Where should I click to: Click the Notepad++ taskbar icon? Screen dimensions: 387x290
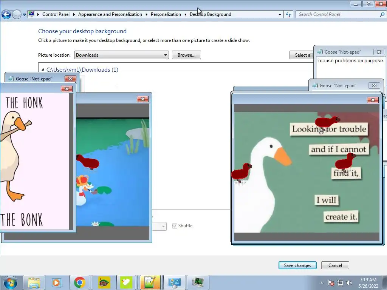tap(150, 282)
